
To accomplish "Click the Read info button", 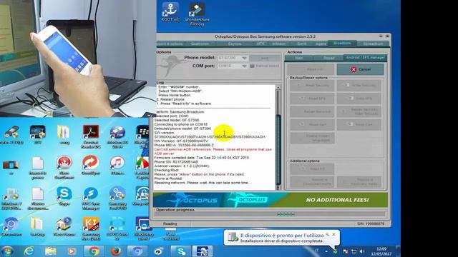I will (x=311, y=69).
